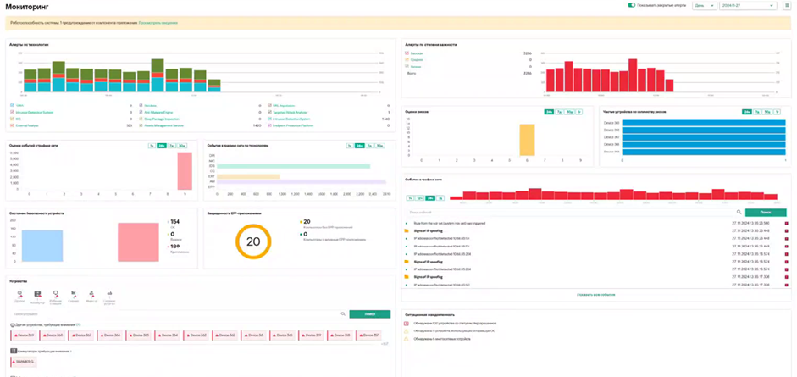This screenshot has width=797, height=377.
Task: Toggle the Средняя severity checkbox
Action: 407,59
